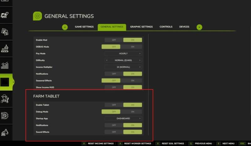Open the excavator construction sidebar icon
This screenshot has height=146, width=251.
coord(5,132)
